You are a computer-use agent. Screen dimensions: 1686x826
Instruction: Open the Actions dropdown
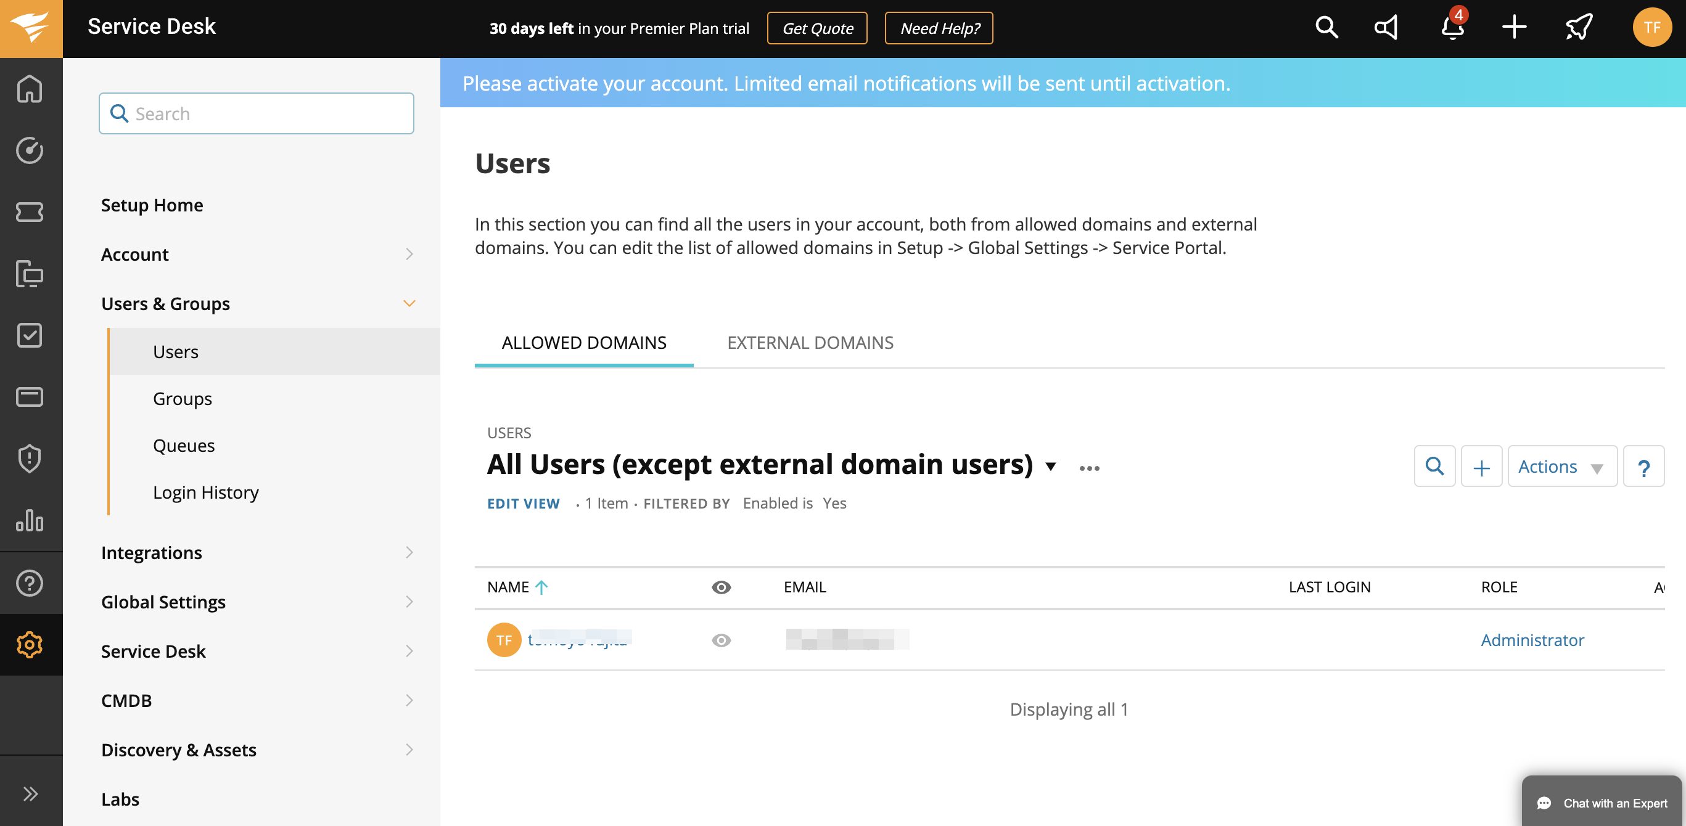point(1561,467)
